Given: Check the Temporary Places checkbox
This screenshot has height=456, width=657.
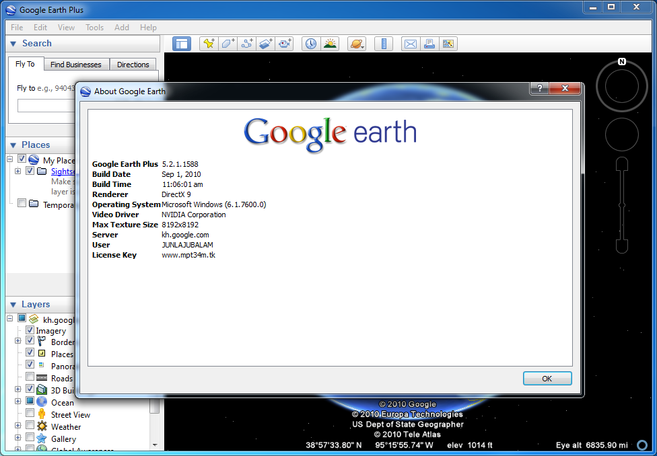Looking at the screenshot, I should [x=22, y=204].
